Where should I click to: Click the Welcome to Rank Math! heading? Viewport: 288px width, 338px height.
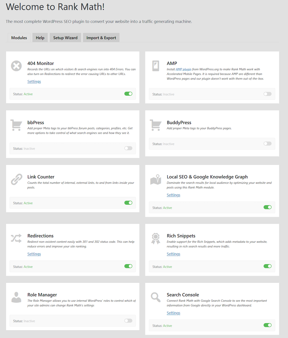55,7
